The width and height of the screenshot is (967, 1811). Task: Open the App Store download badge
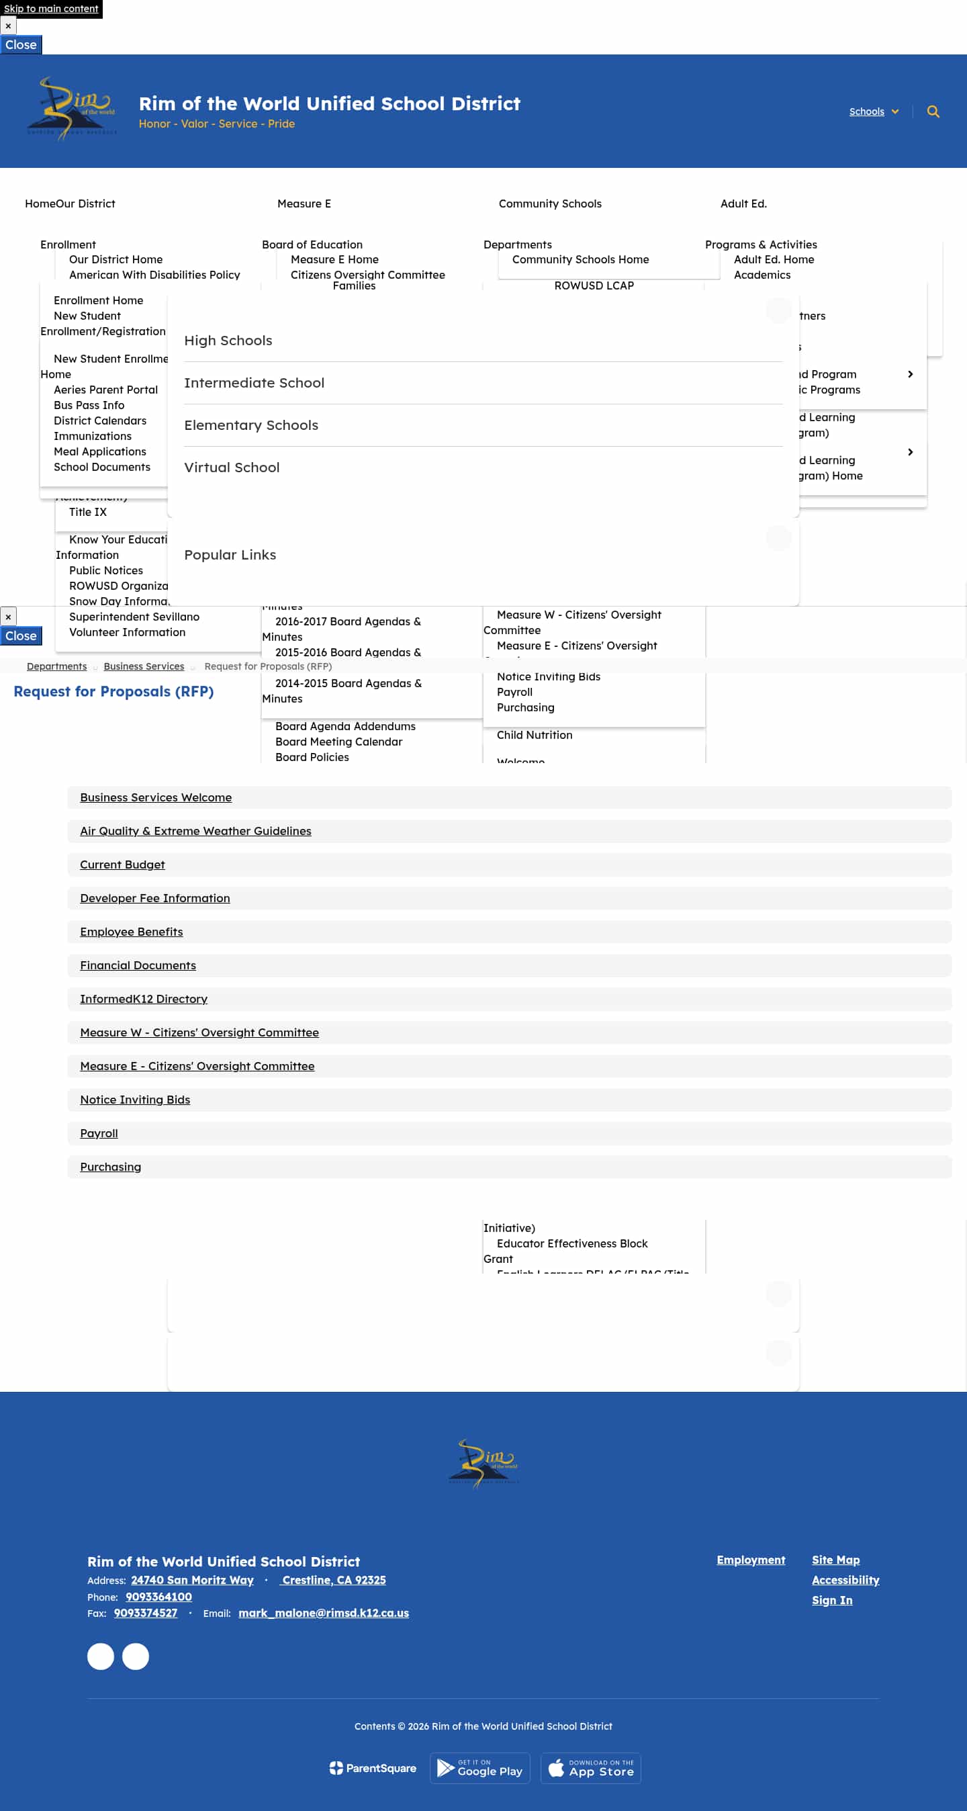point(590,1767)
